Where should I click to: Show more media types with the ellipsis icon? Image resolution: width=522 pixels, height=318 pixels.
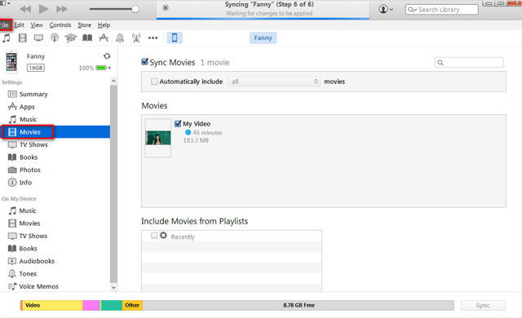153,38
